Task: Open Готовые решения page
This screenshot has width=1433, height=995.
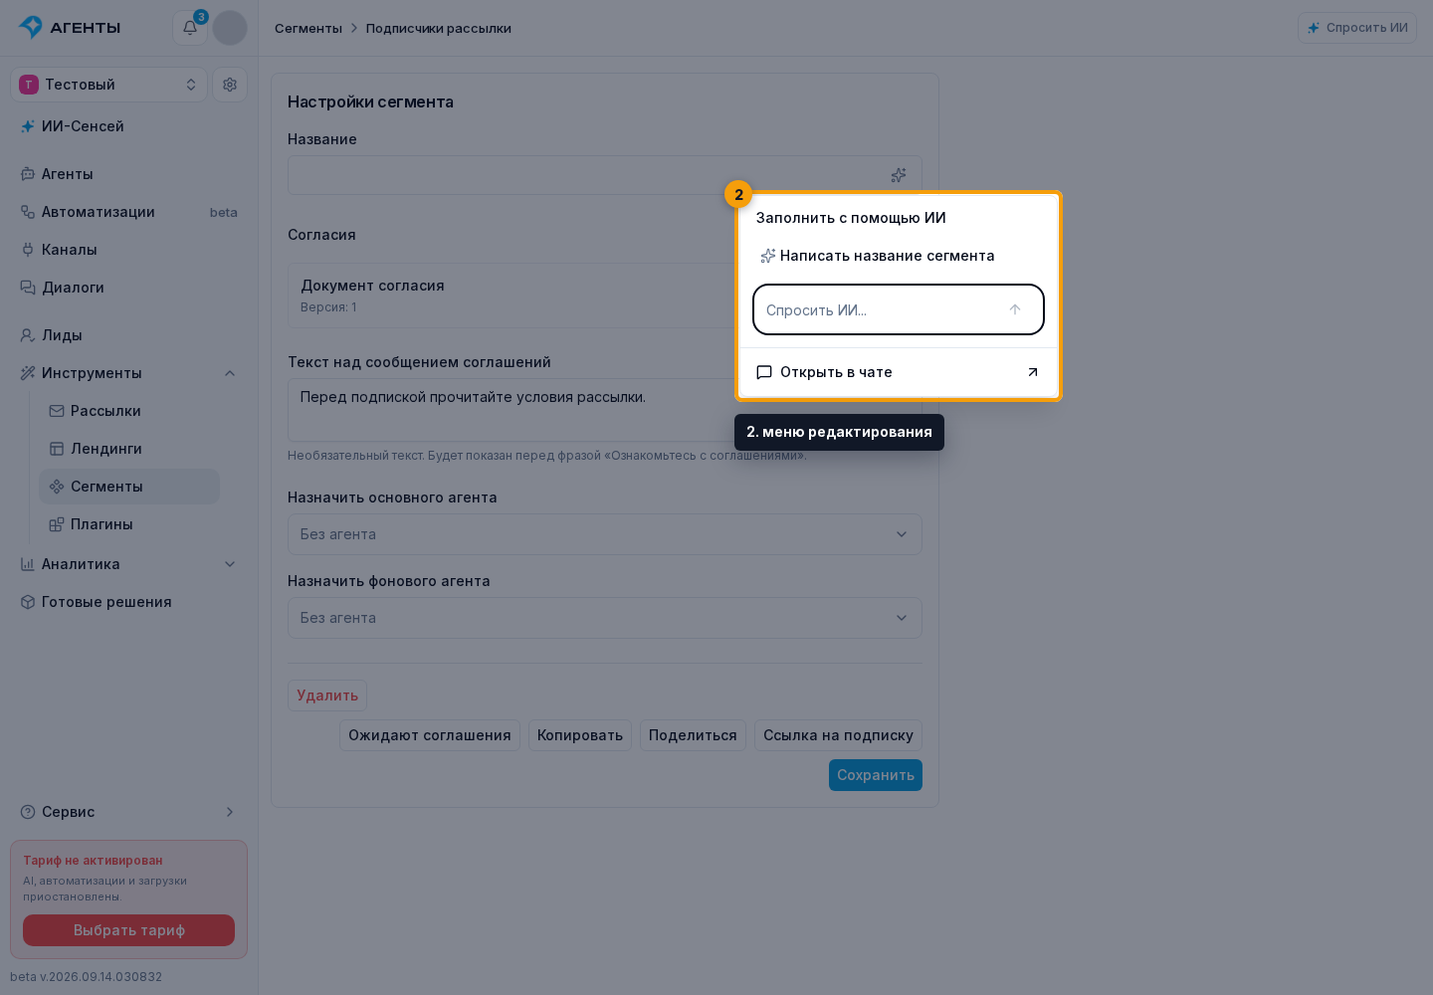Action: click(x=128, y=602)
